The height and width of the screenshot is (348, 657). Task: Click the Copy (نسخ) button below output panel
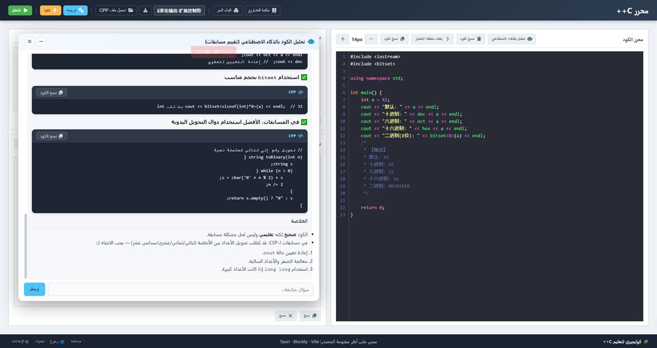pyautogui.click(x=310, y=316)
